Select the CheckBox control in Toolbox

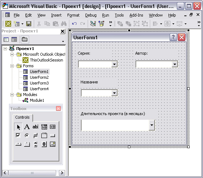[x=18, y=136]
